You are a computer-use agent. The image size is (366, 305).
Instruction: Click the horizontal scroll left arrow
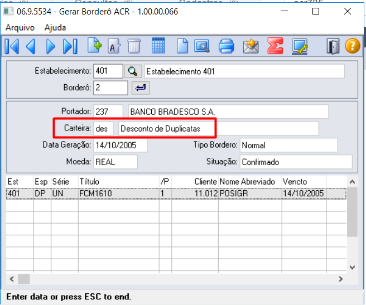[12, 279]
